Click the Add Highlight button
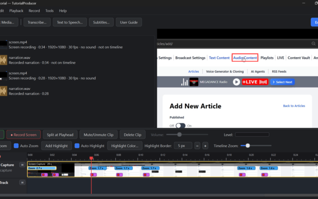Screen dimensions: 318x199 (x=57, y=146)
